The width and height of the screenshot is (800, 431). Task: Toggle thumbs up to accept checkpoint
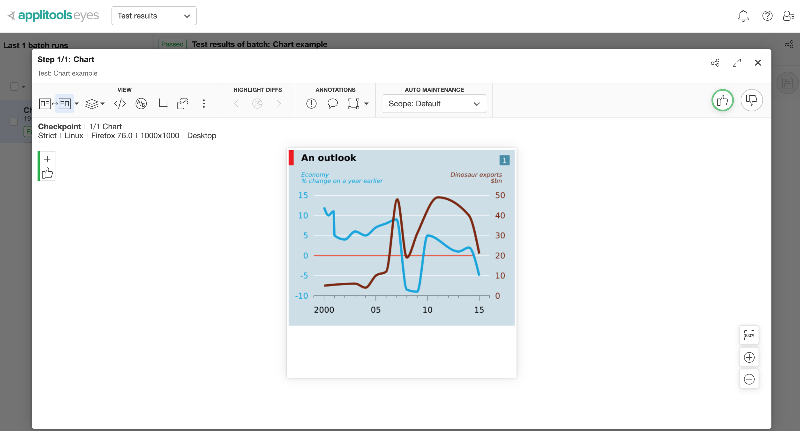[x=722, y=100]
